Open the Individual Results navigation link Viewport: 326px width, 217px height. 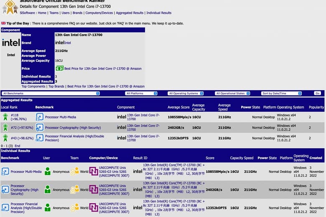(x=159, y=13)
